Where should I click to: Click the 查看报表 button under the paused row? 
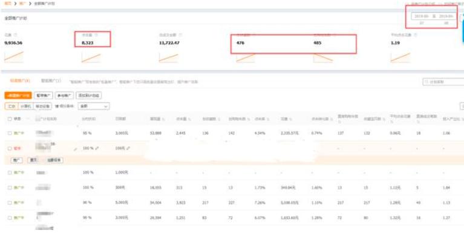click(54, 160)
